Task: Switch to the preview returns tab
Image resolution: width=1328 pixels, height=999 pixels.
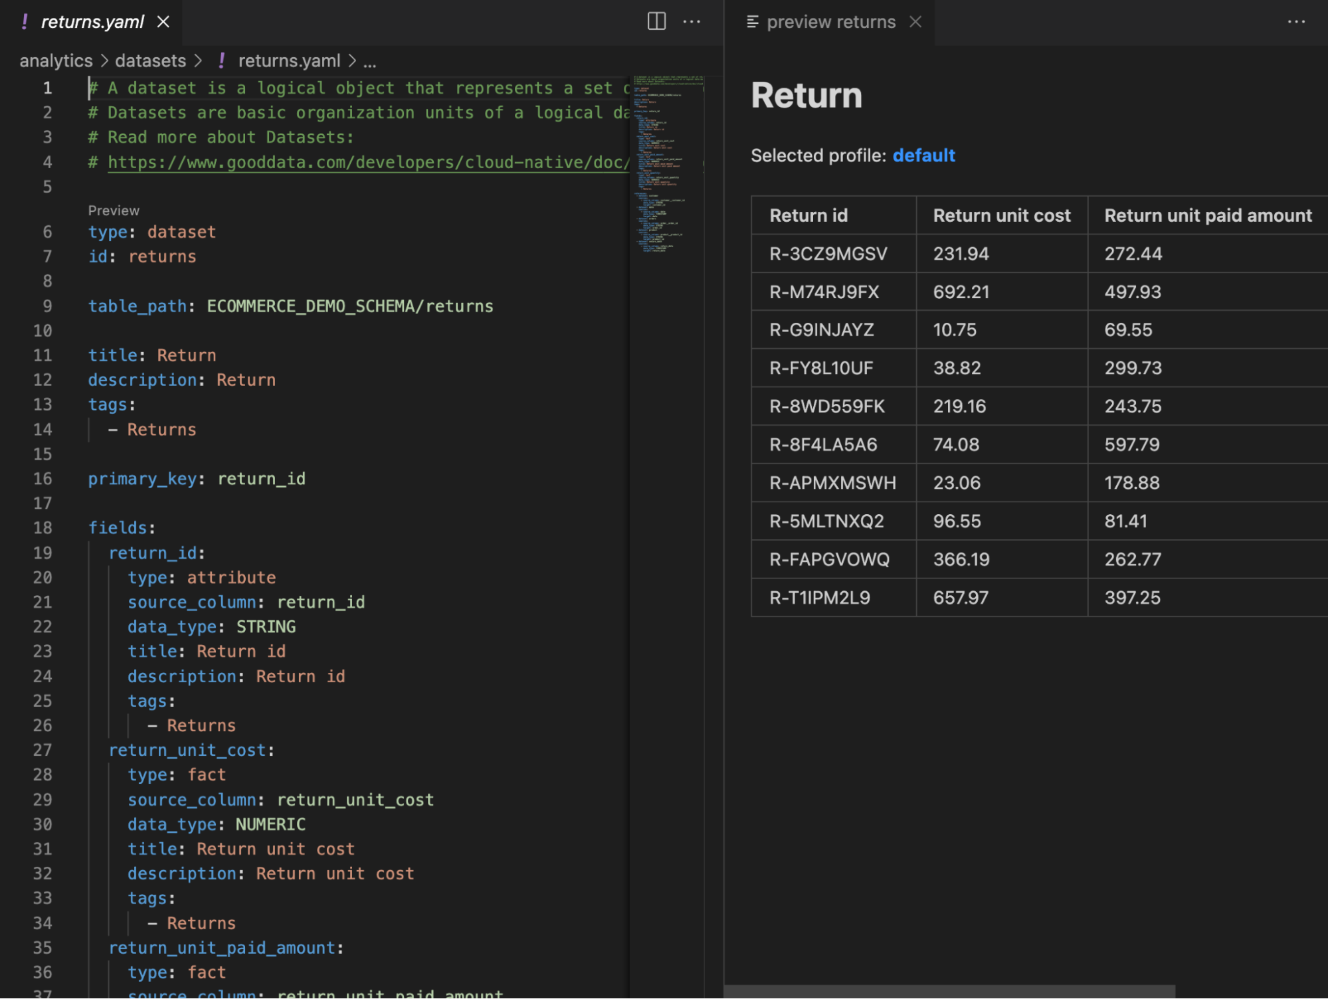Action: pyautogui.click(x=830, y=22)
